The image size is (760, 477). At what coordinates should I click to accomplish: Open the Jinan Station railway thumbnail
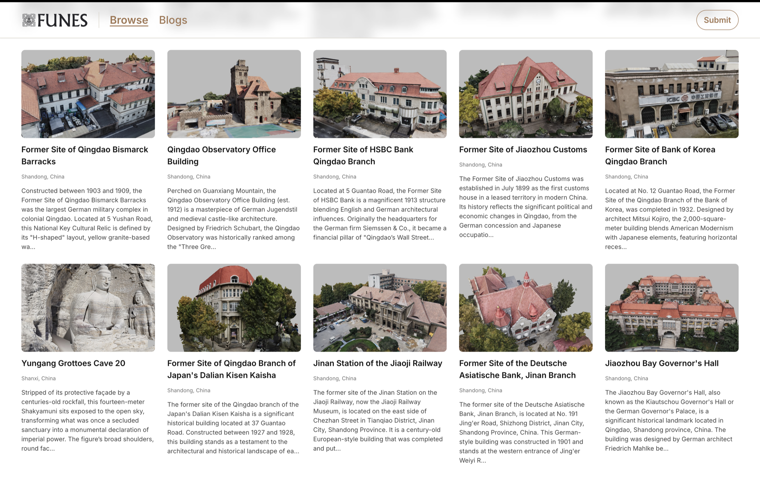point(379,307)
